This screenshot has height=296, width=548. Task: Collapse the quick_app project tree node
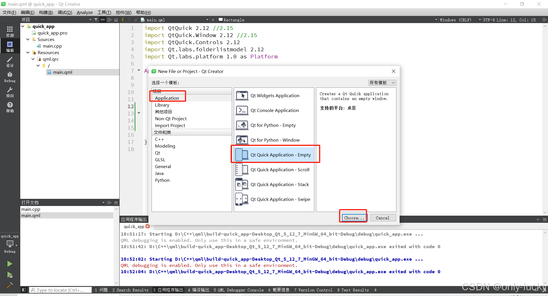[23, 26]
